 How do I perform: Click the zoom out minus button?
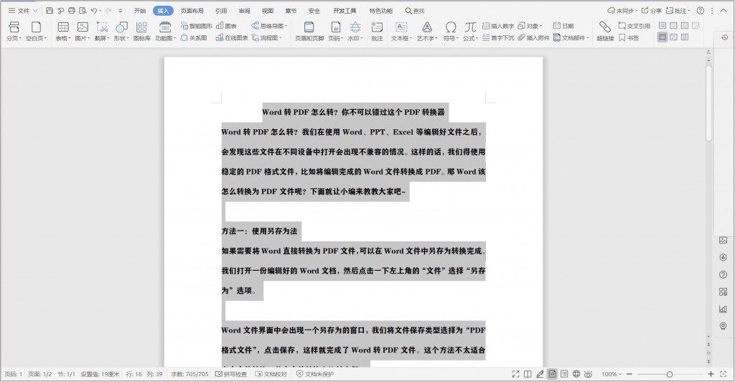[x=629, y=374]
